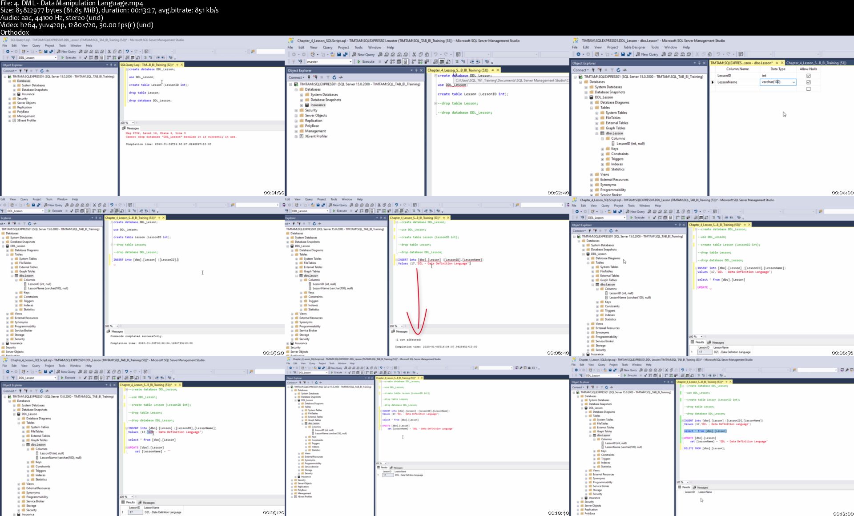Screen dimensions: 854x516
Task: Click the 'select * from [dbo].[Lesson]' line in the 00:09:20 frame
Action: pos(152,440)
